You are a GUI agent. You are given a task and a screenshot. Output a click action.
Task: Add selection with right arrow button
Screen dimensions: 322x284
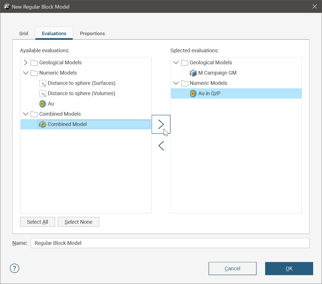click(161, 124)
